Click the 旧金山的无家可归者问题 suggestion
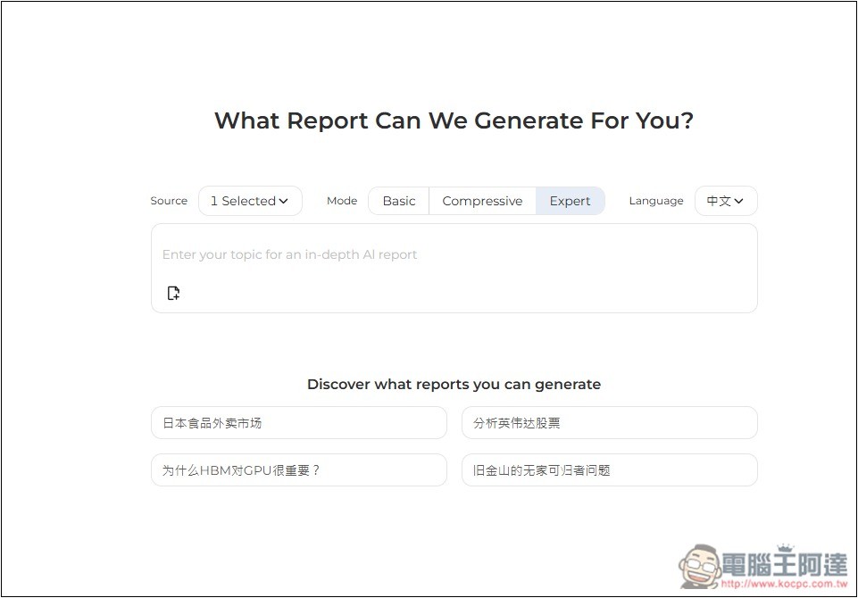858x598 pixels. [x=609, y=470]
